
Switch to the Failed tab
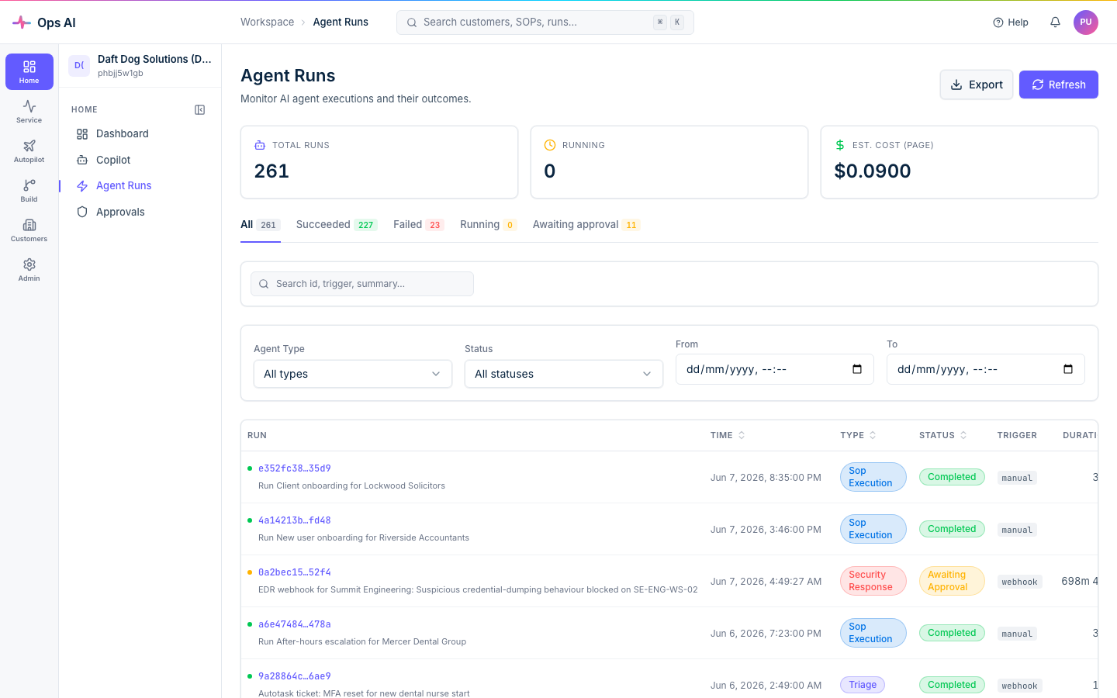click(x=419, y=225)
